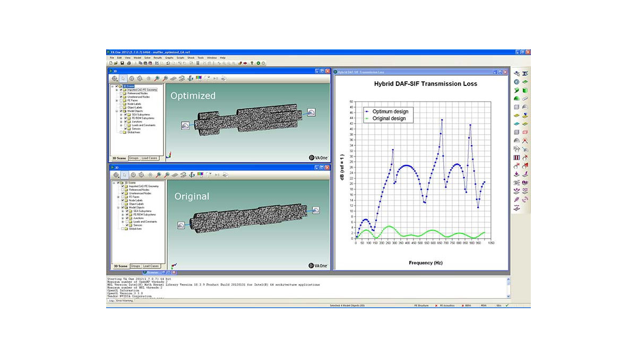Toggle Imported CAD/FE Geometry checkbox in Original window
Viewport: 637px width, 358px height.
pyautogui.click(x=123, y=186)
